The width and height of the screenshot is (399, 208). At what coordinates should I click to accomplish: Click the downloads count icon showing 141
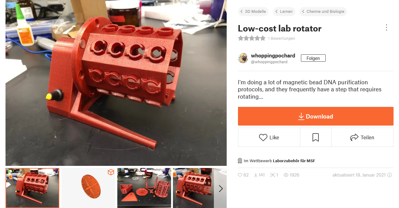(x=256, y=175)
